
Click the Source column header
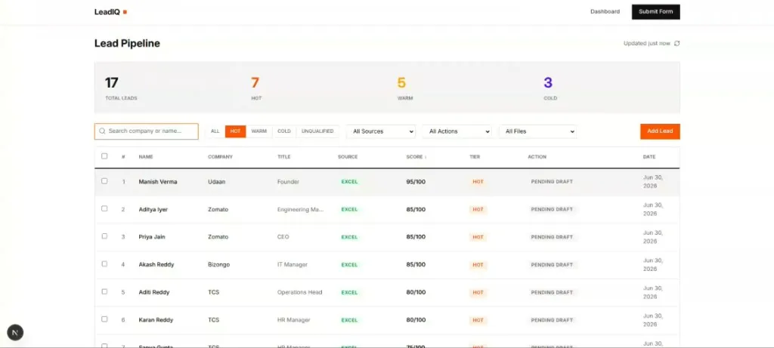click(348, 157)
